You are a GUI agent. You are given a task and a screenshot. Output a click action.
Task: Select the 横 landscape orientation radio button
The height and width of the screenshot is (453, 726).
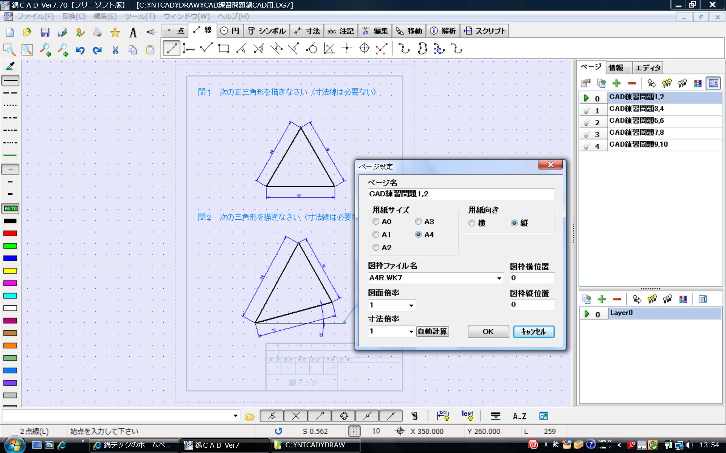pos(472,223)
